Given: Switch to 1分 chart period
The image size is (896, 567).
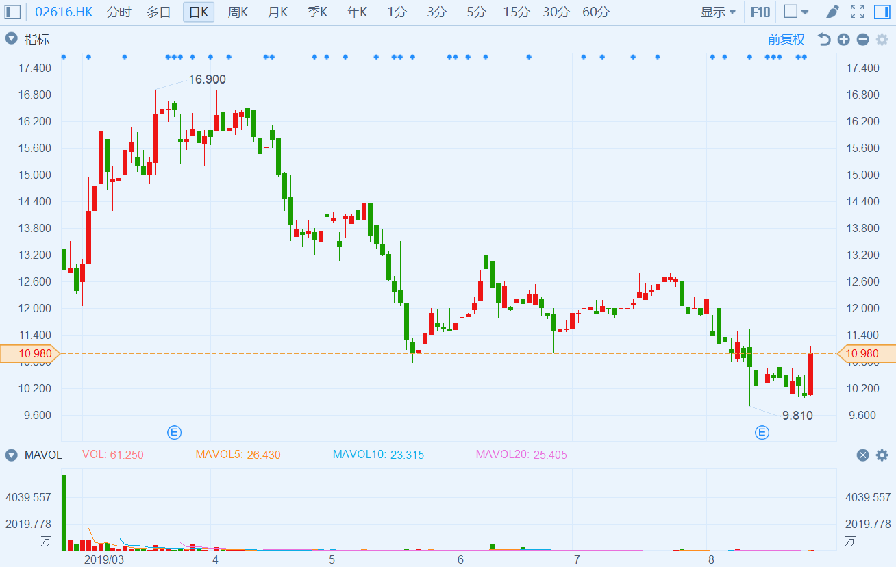Looking at the screenshot, I should [397, 12].
